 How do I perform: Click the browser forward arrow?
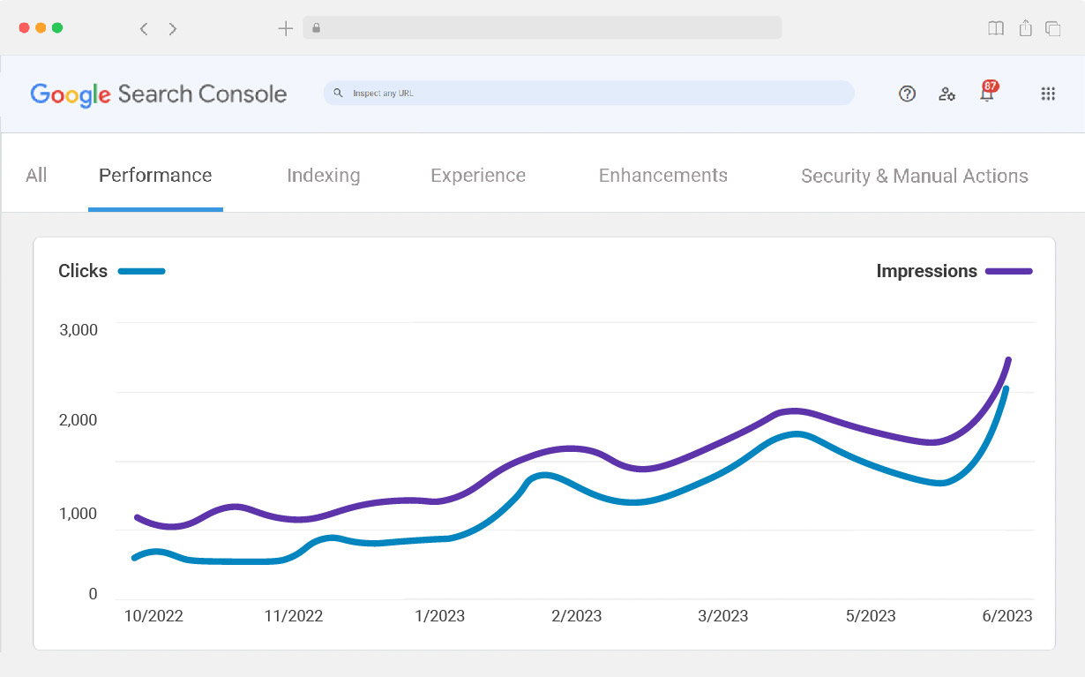[173, 28]
